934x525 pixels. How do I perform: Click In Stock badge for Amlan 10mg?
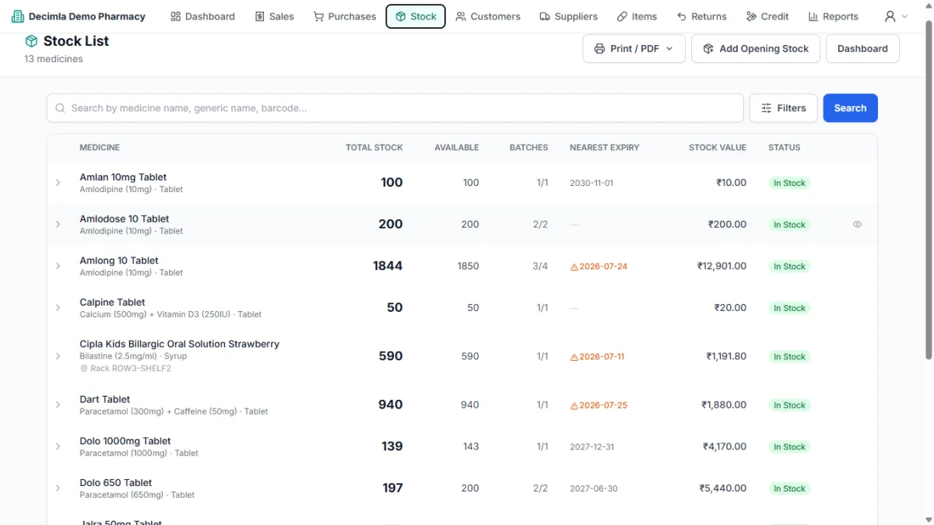click(789, 183)
